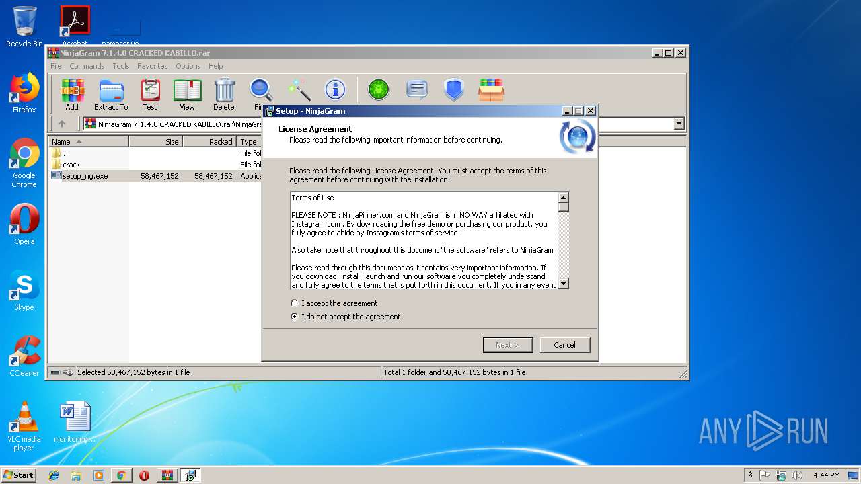Click Windows Explorer folder icon in taskbar

76,475
